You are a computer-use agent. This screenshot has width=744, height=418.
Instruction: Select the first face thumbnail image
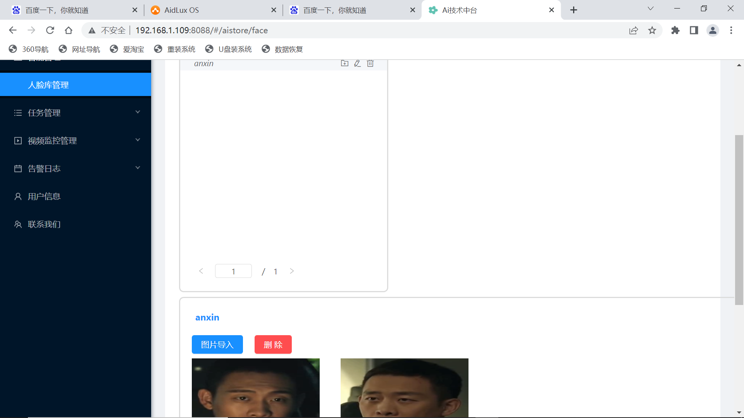256,388
